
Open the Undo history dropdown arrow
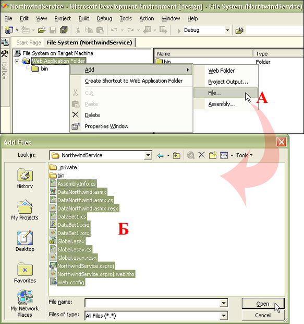click(x=122, y=30)
